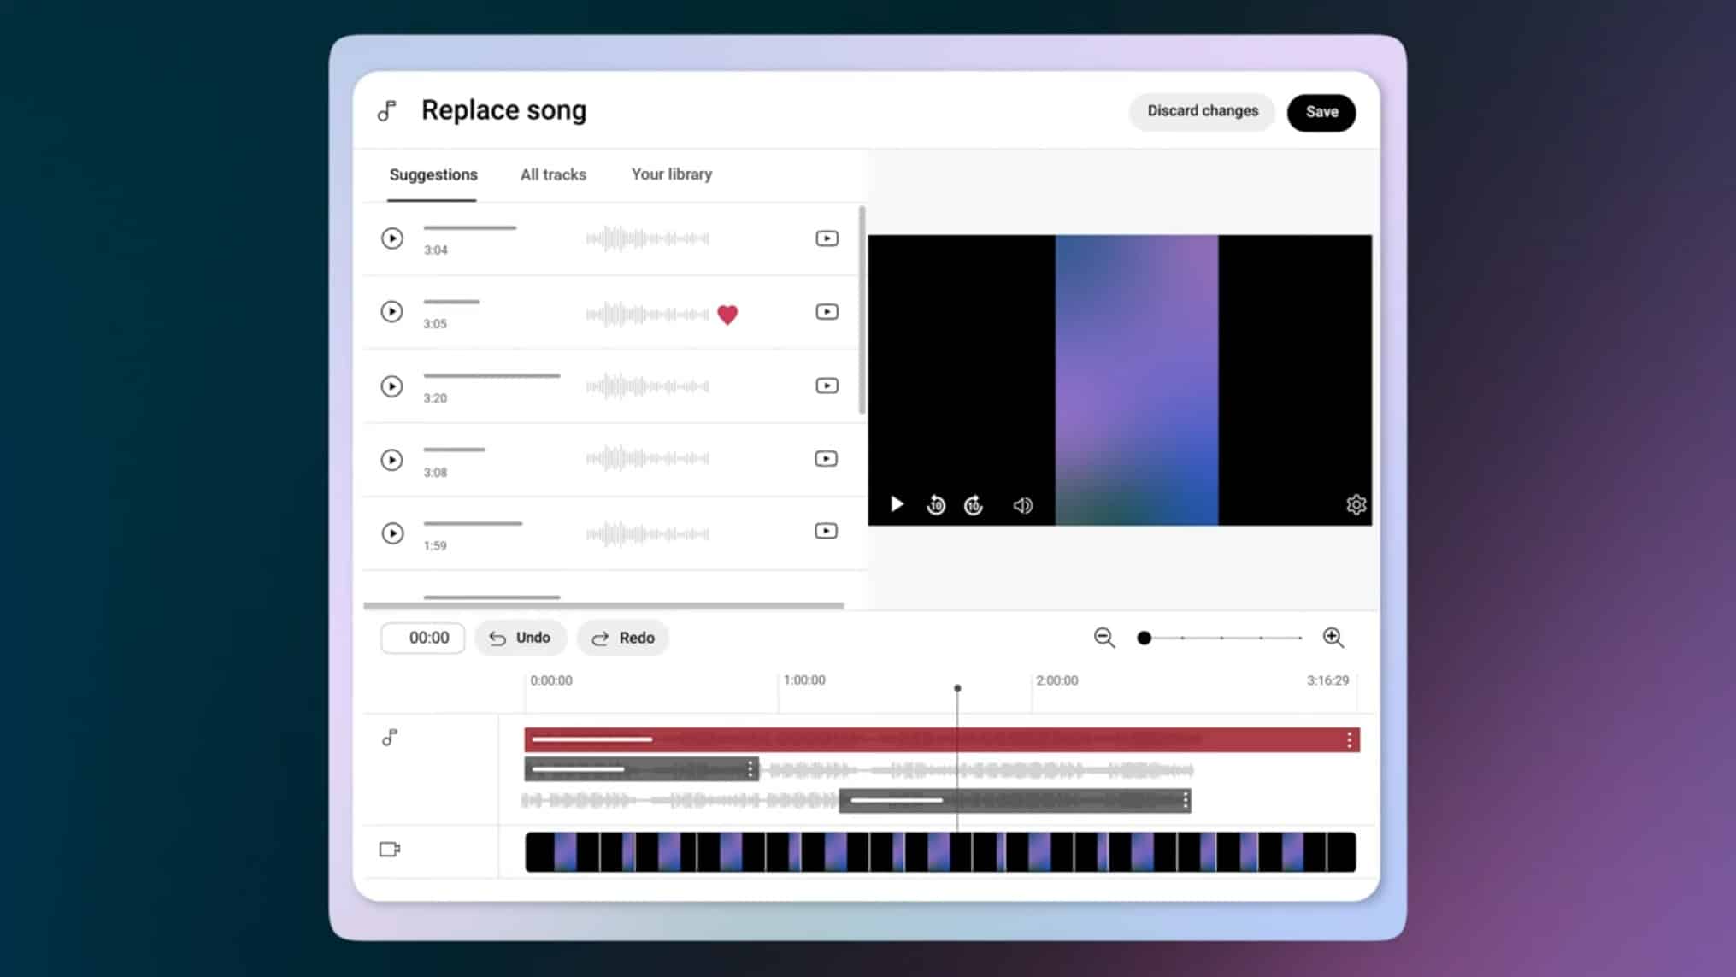Click the music note track icon
Image resolution: width=1736 pixels, height=977 pixels.
(x=390, y=738)
